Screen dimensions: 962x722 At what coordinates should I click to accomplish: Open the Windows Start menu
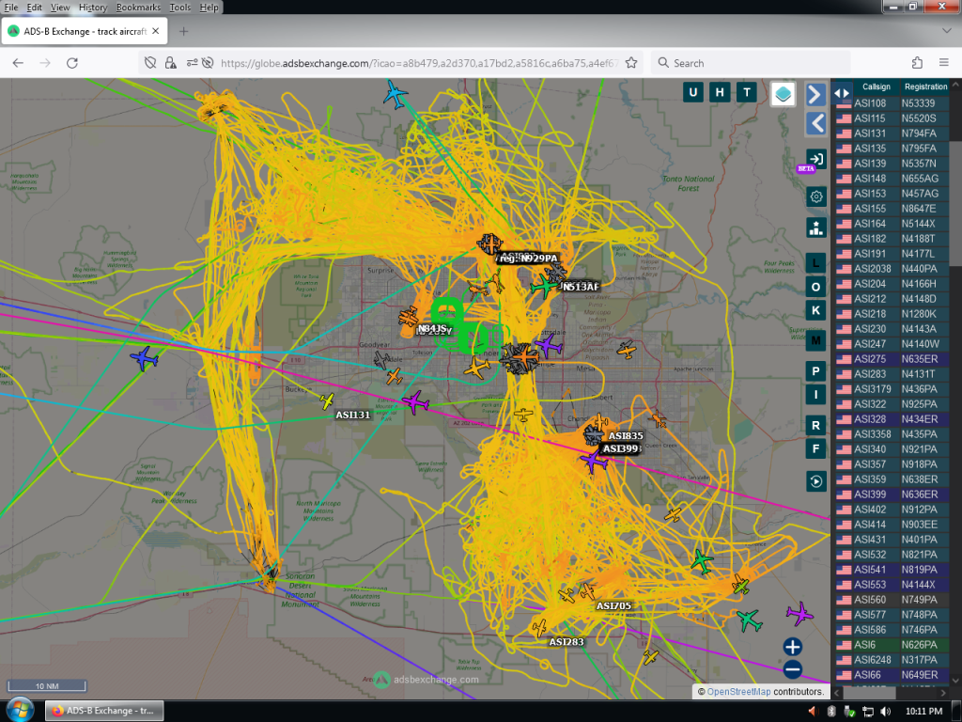pos(19,711)
